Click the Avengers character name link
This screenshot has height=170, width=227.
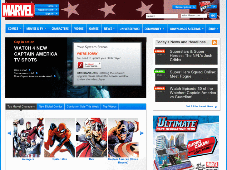click(28, 159)
